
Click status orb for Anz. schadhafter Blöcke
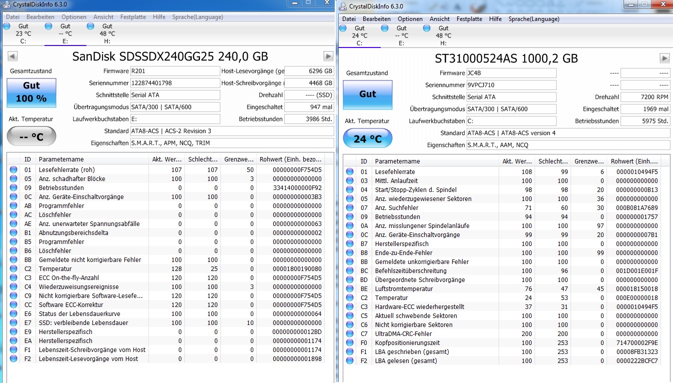(13, 179)
